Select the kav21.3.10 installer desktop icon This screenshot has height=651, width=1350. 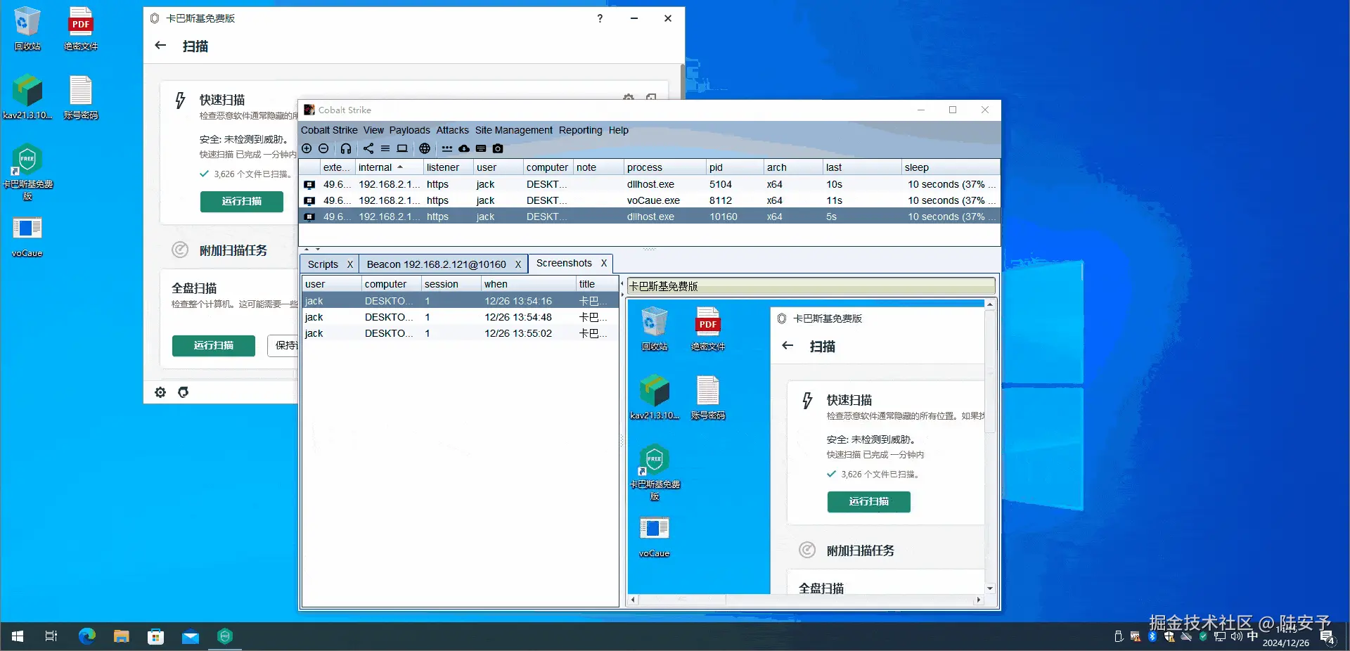tap(27, 97)
